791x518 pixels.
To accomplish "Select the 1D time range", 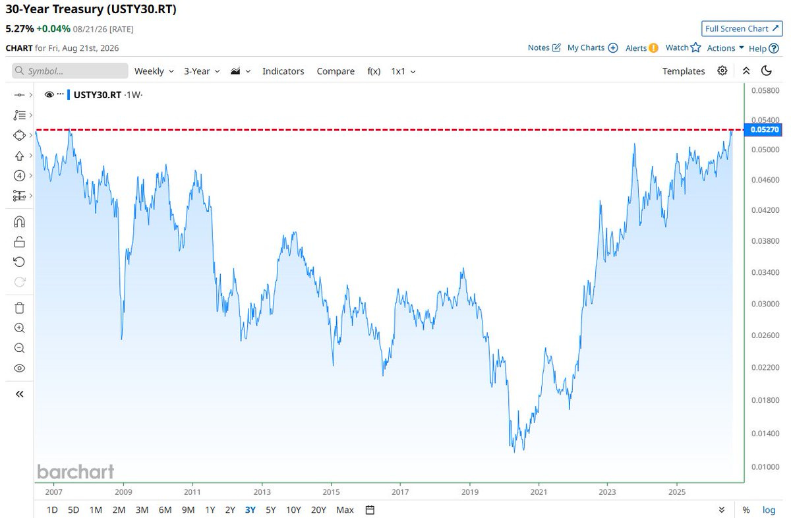I will [x=52, y=509].
